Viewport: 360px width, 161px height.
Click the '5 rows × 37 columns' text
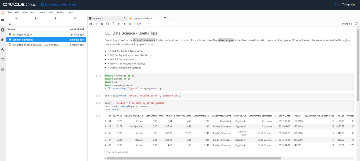116,152
